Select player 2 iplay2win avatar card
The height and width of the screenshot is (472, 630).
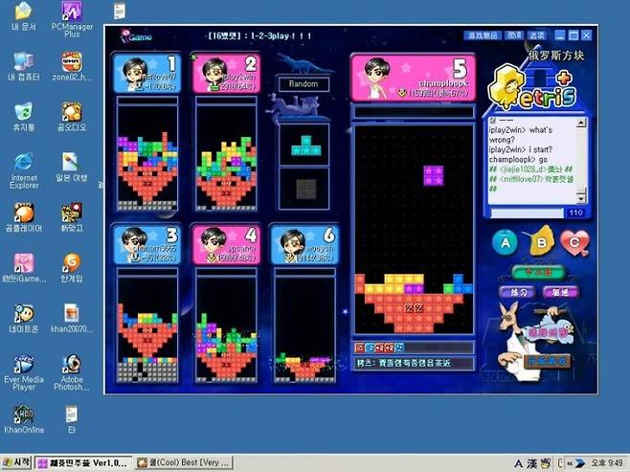coord(226,74)
